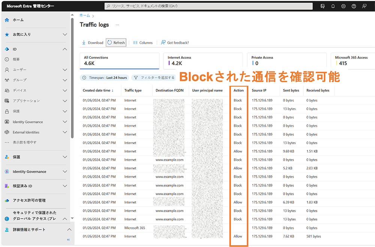Viewport: 375px width, 247px height.
Task: Click the External Identities icon
Action: click(7, 132)
